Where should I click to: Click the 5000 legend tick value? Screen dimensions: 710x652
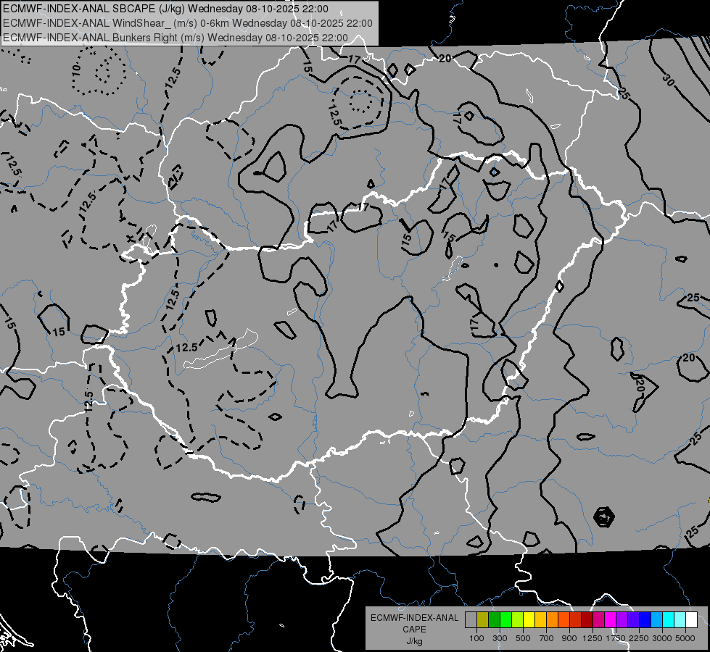[685, 638]
